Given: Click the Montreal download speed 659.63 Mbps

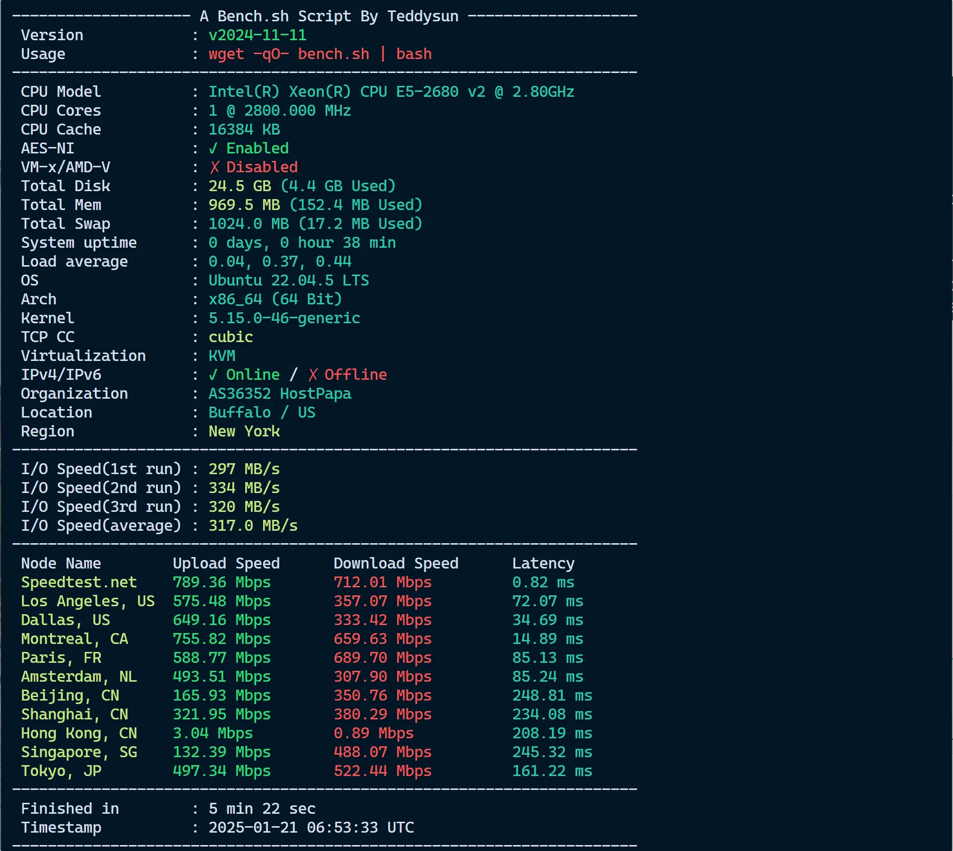Looking at the screenshot, I should [x=382, y=639].
